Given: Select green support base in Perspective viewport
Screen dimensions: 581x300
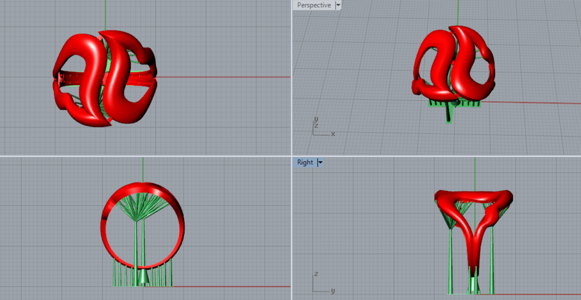Looking at the screenshot, I should click(x=454, y=104).
